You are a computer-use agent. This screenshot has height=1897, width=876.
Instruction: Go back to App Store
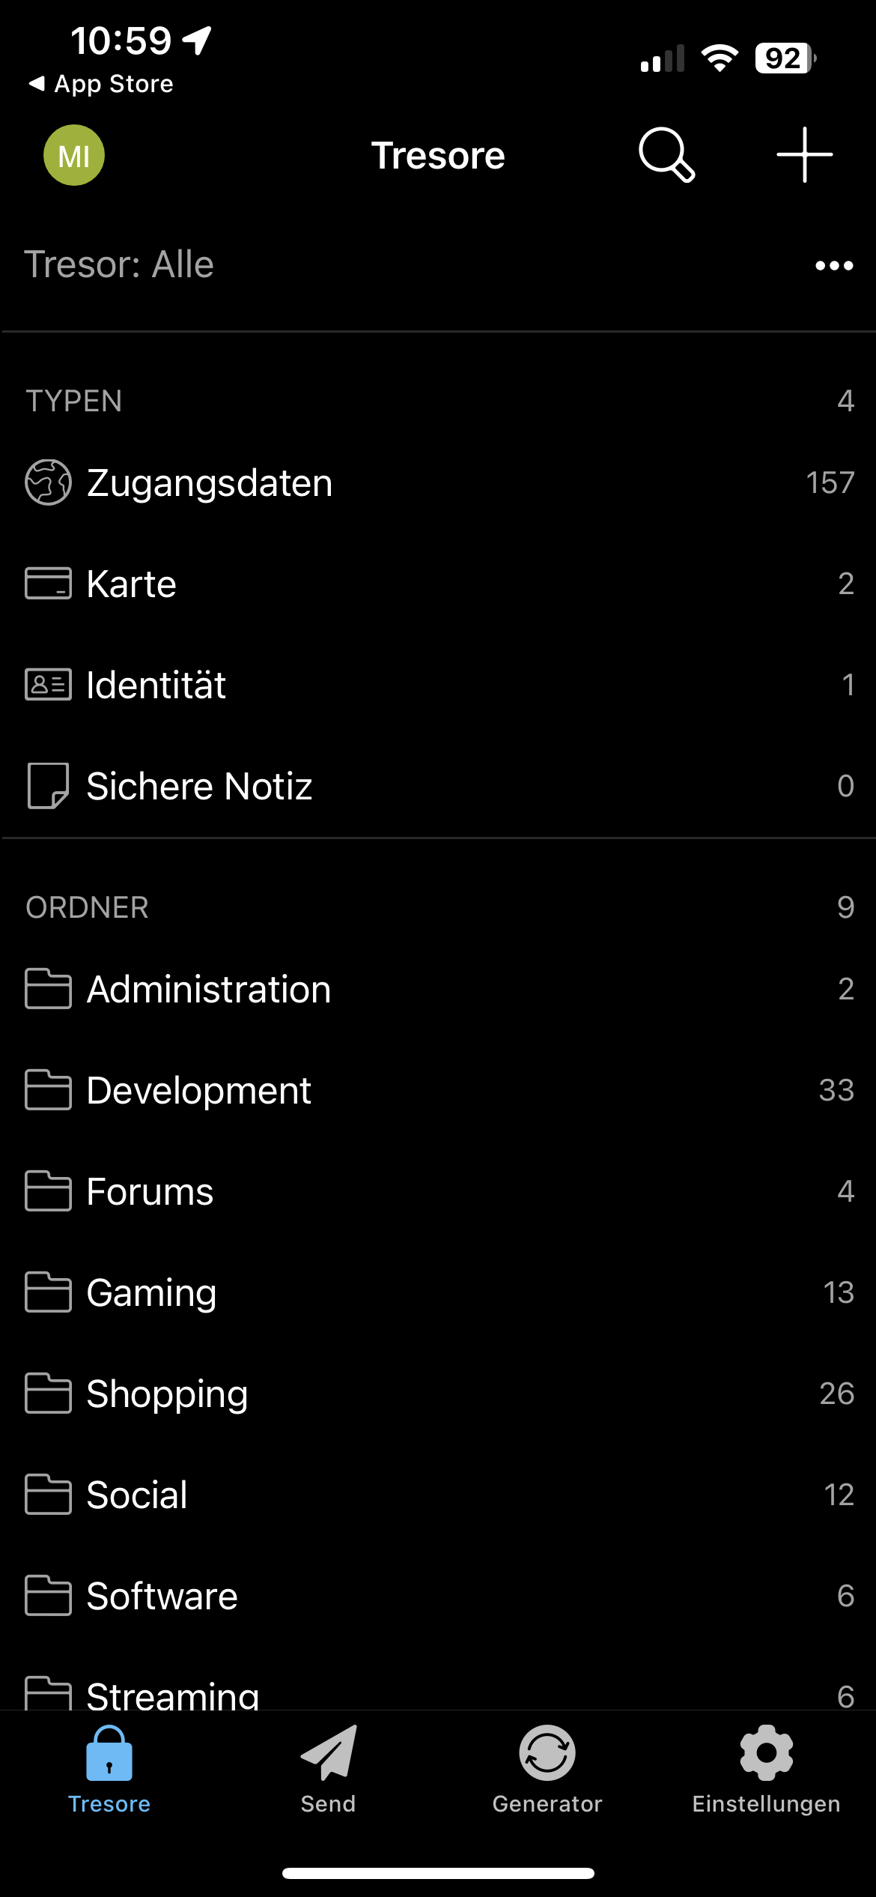click(x=101, y=84)
